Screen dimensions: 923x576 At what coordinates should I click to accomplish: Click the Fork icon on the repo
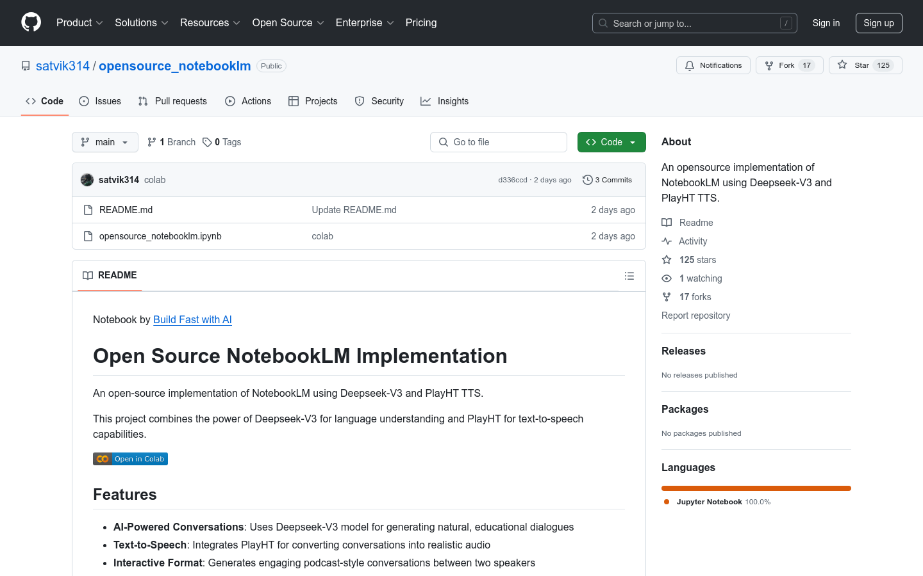click(x=769, y=65)
